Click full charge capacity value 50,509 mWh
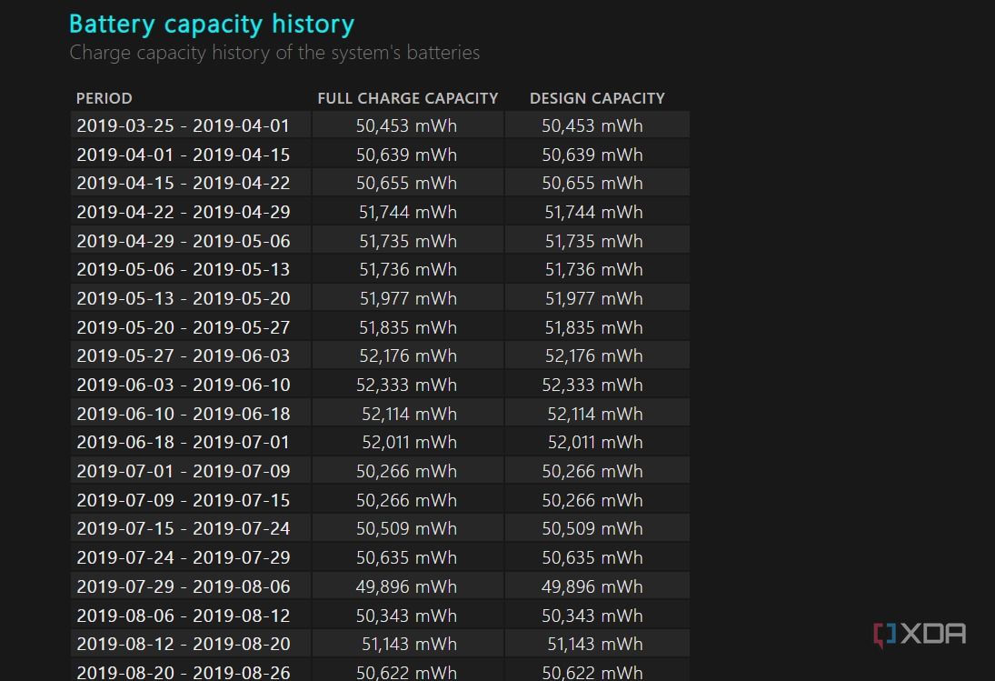 click(406, 528)
